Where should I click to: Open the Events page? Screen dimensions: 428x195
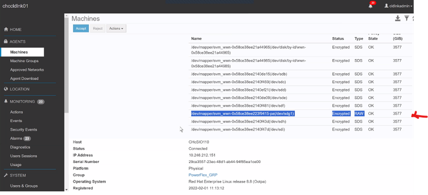point(16,121)
